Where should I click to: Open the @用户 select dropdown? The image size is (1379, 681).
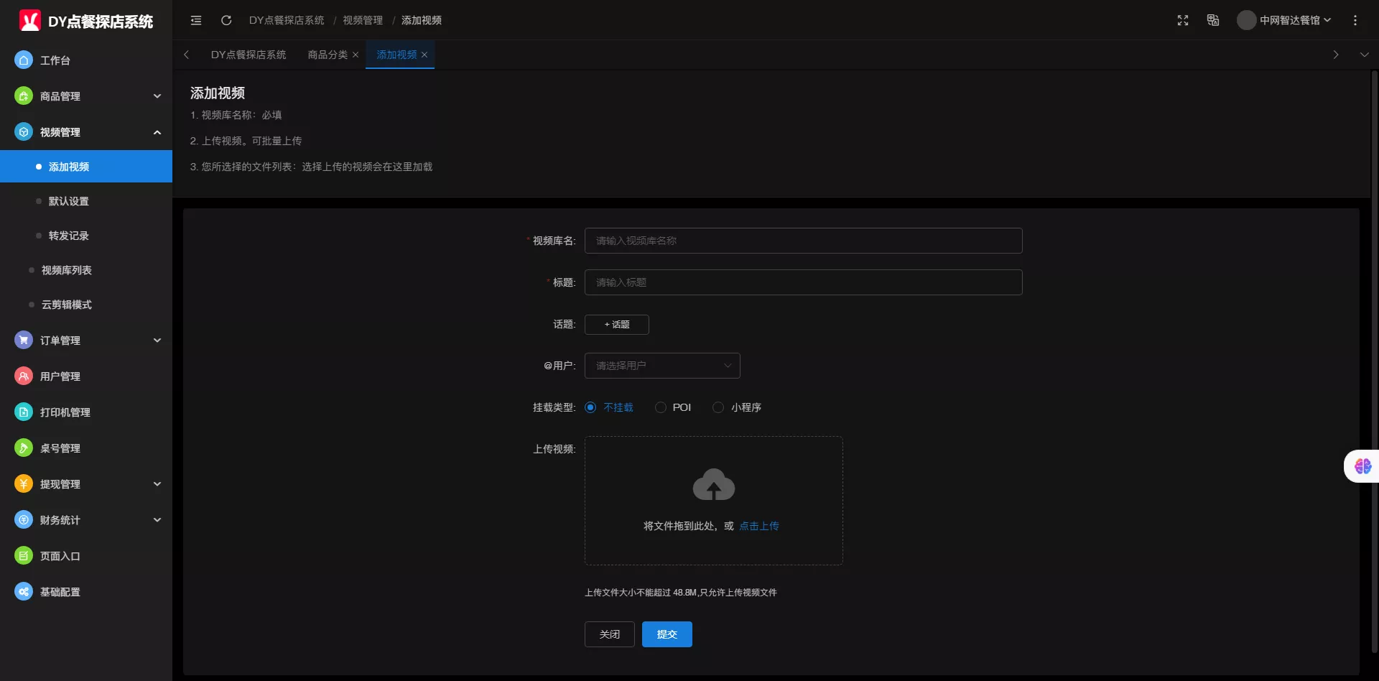(x=661, y=366)
